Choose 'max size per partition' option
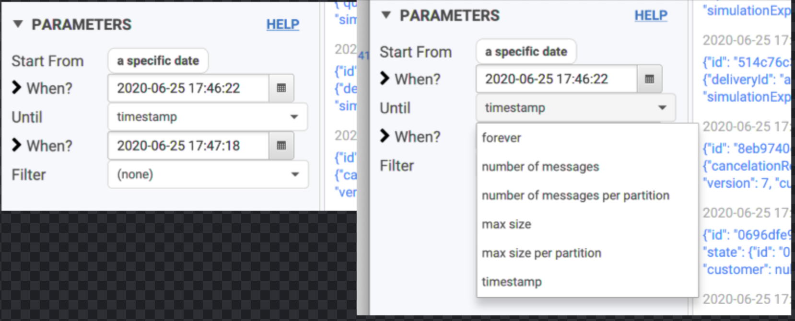The image size is (795, 321). [x=587, y=252]
